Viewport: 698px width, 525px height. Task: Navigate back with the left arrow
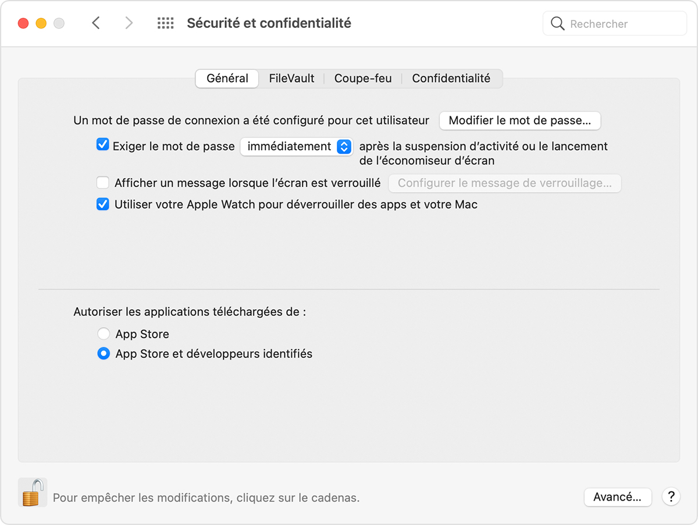[x=96, y=23]
